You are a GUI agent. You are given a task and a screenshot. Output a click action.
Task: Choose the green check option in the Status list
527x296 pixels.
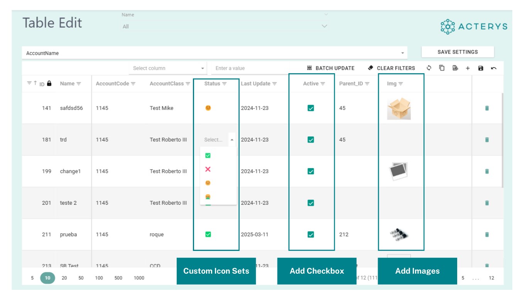click(x=208, y=156)
